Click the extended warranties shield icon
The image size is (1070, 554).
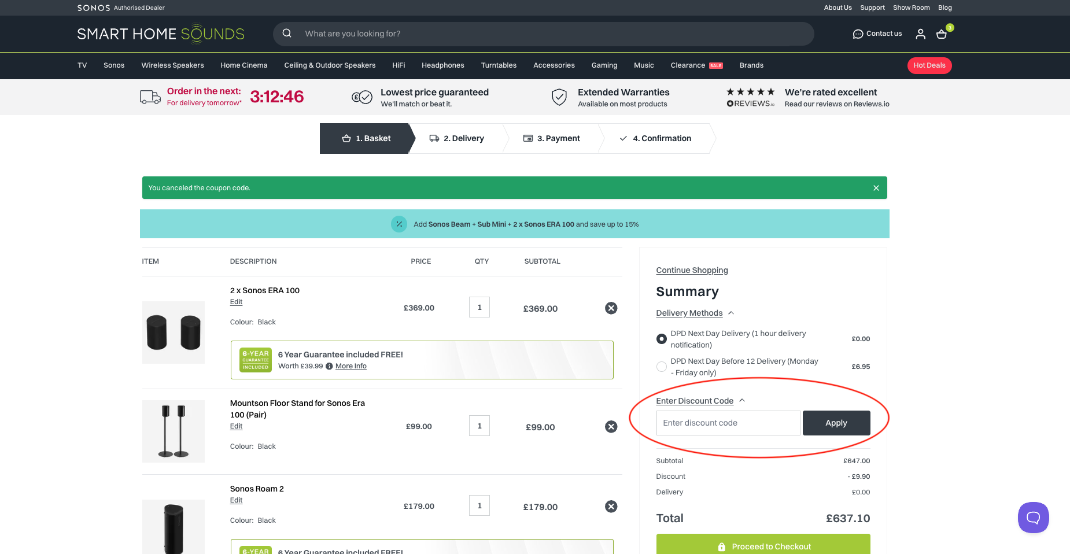(559, 97)
